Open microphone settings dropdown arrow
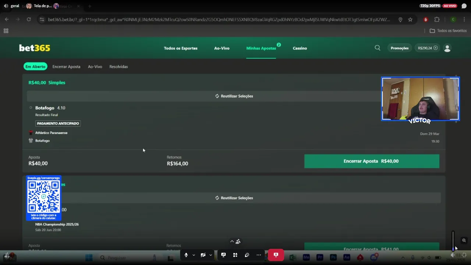This screenshot has height=265, width=471. (x=194, y=255)
